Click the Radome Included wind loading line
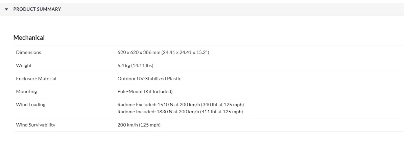The width and height of the screenshot is (404, 143). click(x=180, y=112)
